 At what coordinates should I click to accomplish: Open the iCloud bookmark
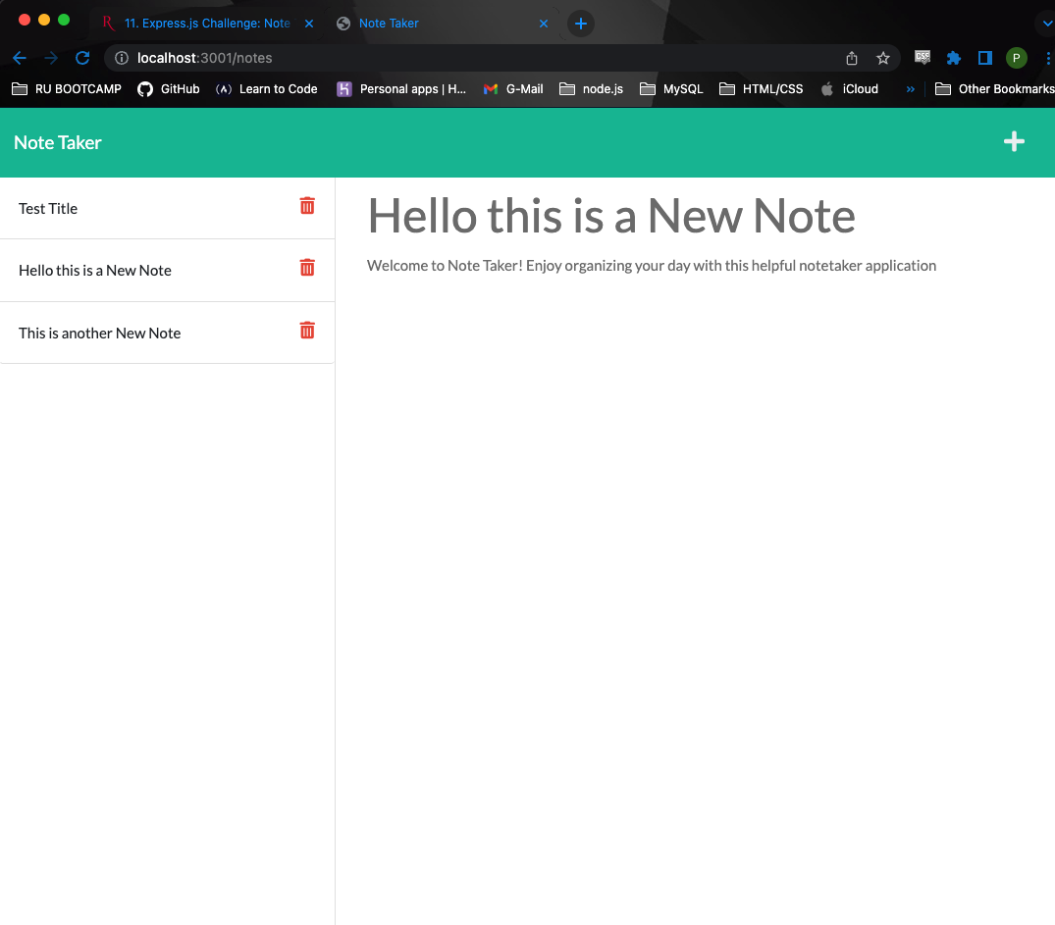(850, 89)
